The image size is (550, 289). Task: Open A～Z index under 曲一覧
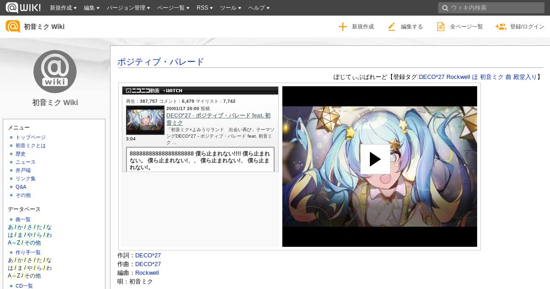click(14, 243)
